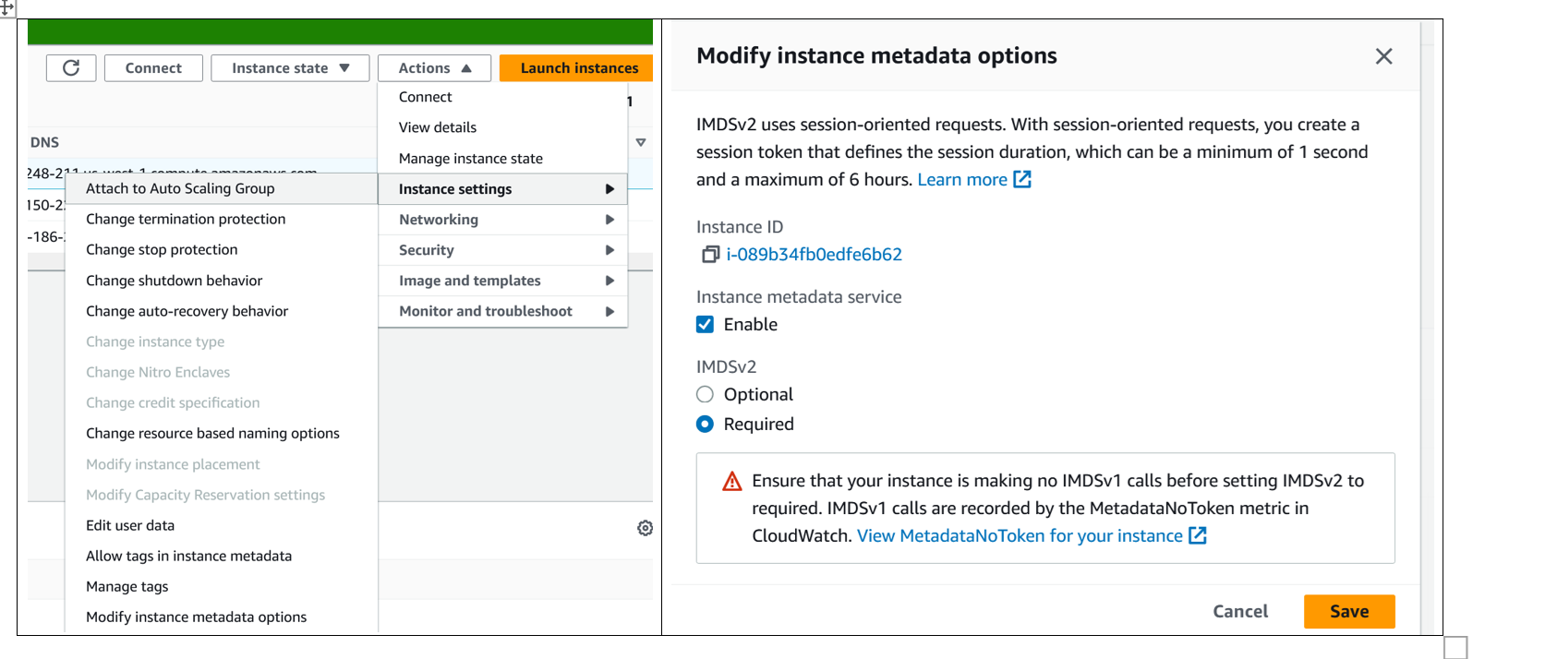The width and height of the screenshot is (1557, 659).
Task: Copy the instance ID using copy icon
Action: point(710,255)
